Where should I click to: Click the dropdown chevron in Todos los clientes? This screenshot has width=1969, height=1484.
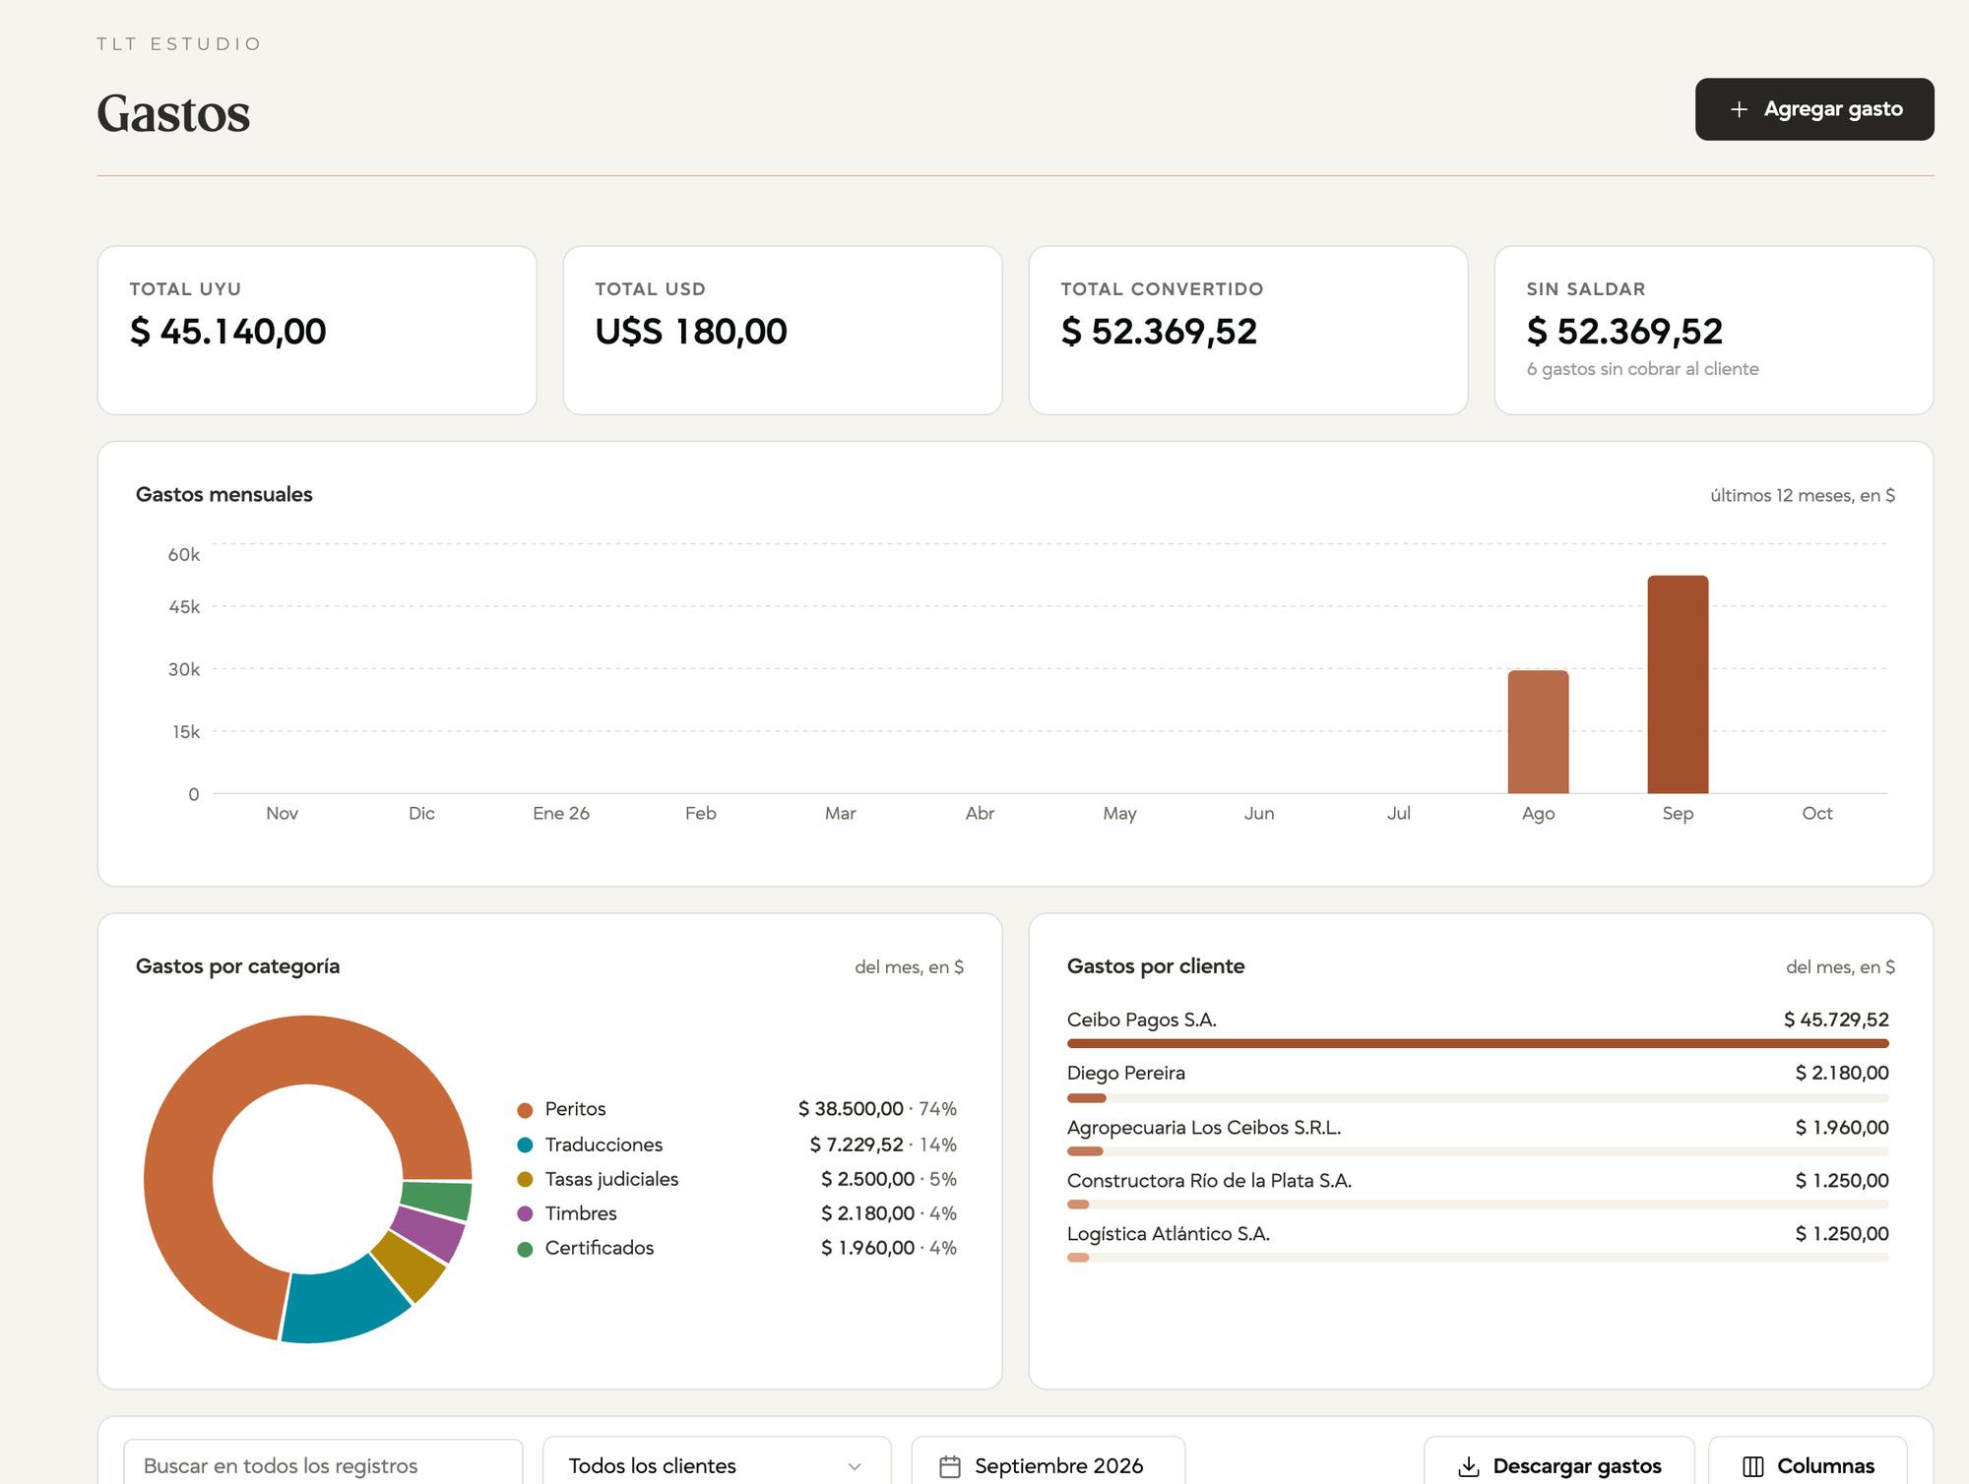tap(855, 1466)
